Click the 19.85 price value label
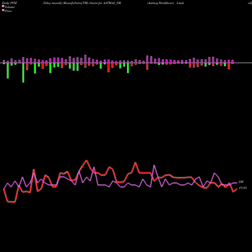Screen dimensions: 252x252 coord(243,188)
